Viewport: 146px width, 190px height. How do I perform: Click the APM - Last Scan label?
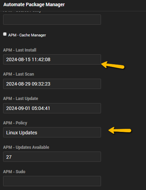(19, 74)
